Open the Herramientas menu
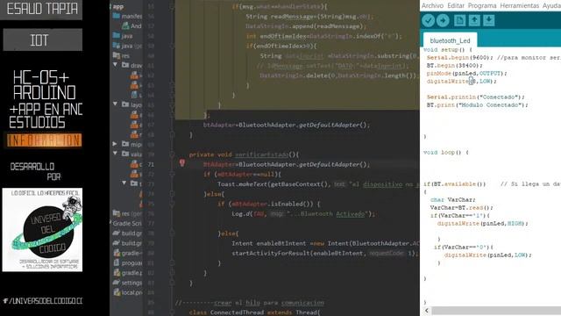 (x=519, y=6)
